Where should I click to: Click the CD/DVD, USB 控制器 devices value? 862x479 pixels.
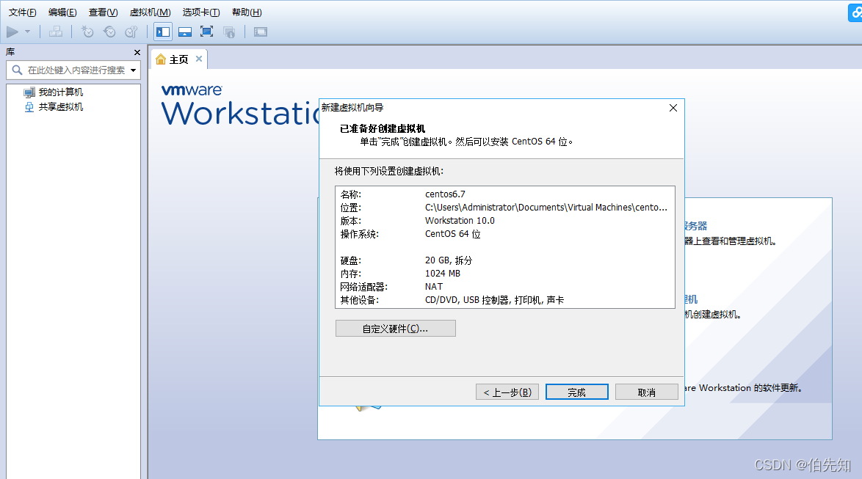click(494, 300)
